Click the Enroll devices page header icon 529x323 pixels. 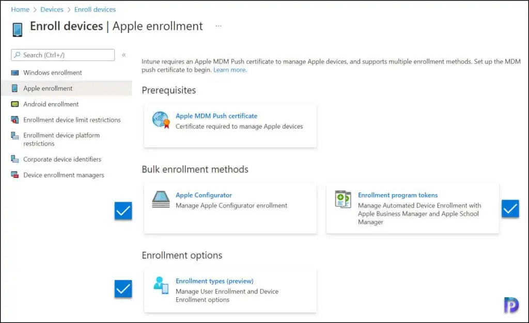point(17,29)
